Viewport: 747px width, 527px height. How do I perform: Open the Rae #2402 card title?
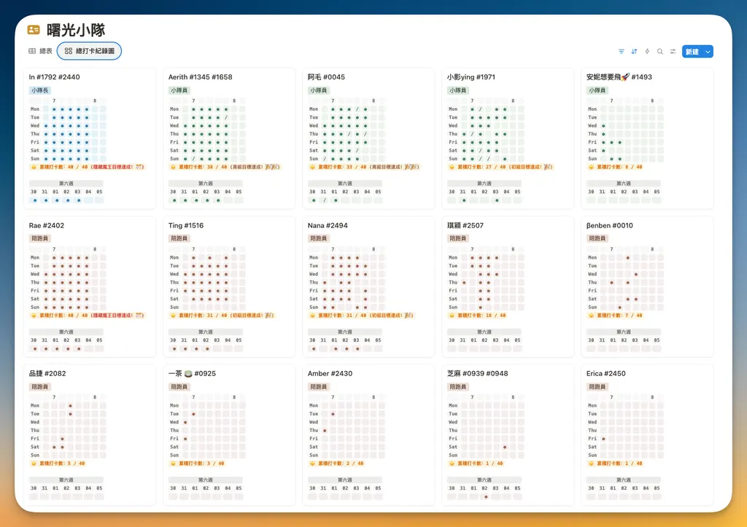pos(46,225)
